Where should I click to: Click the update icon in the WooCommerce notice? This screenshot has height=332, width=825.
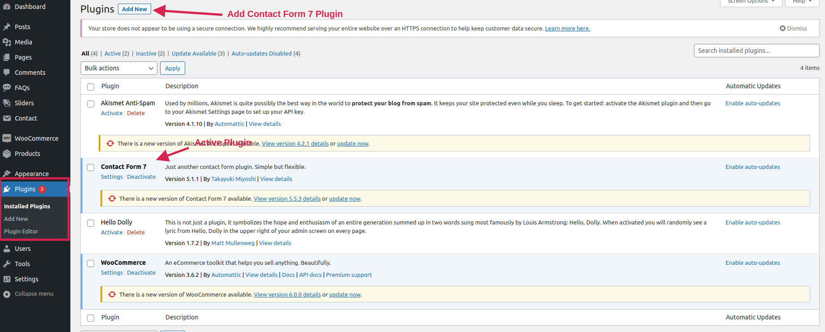(112, 294)
